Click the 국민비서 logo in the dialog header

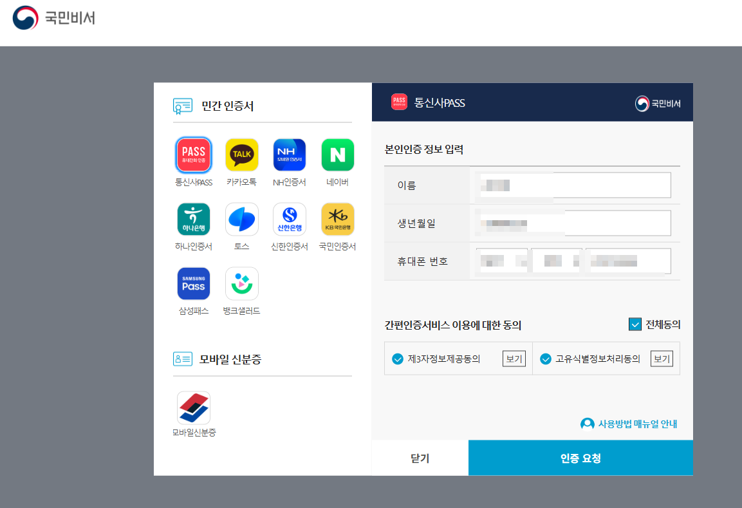(658, 103)
